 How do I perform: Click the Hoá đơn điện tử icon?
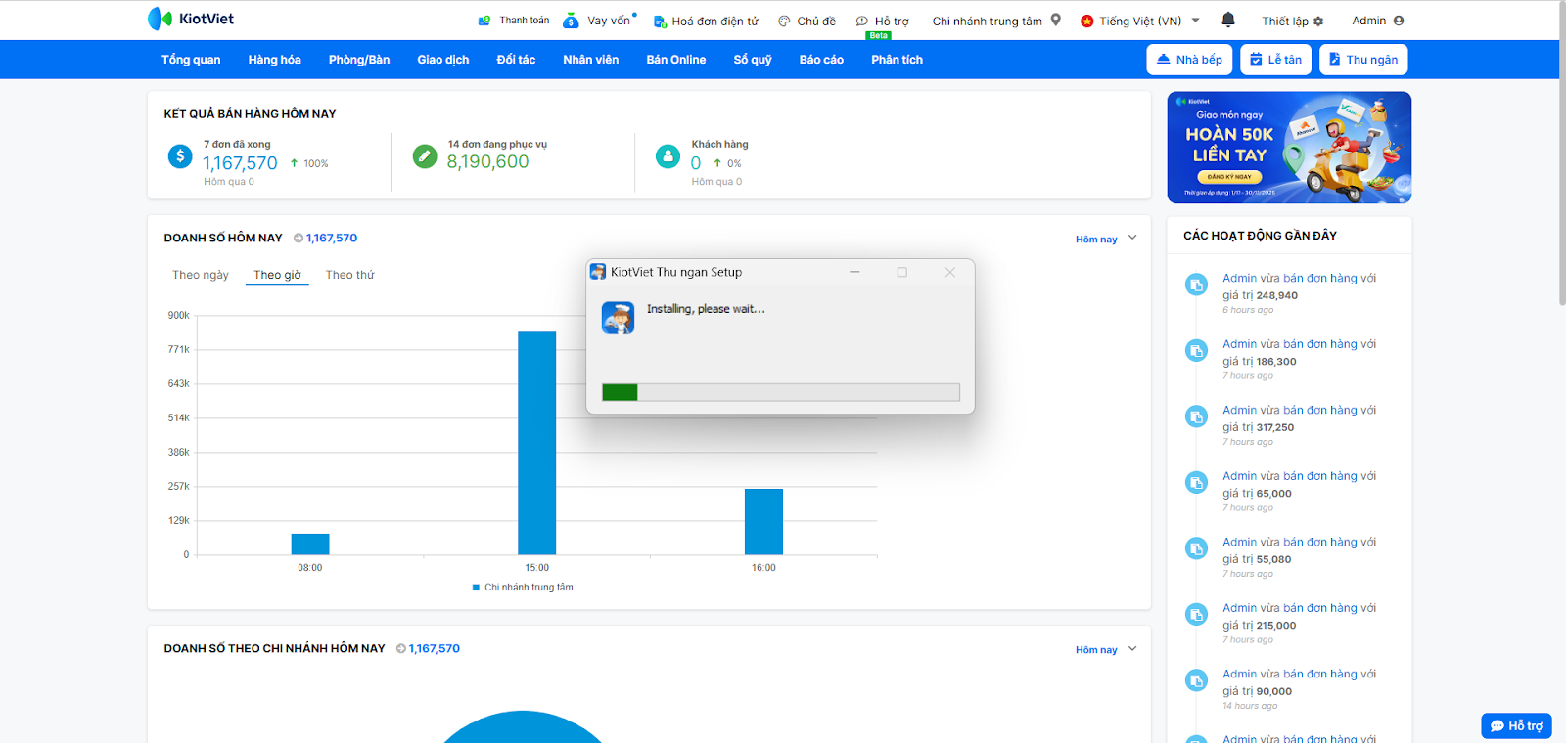[x=660, y=21]
